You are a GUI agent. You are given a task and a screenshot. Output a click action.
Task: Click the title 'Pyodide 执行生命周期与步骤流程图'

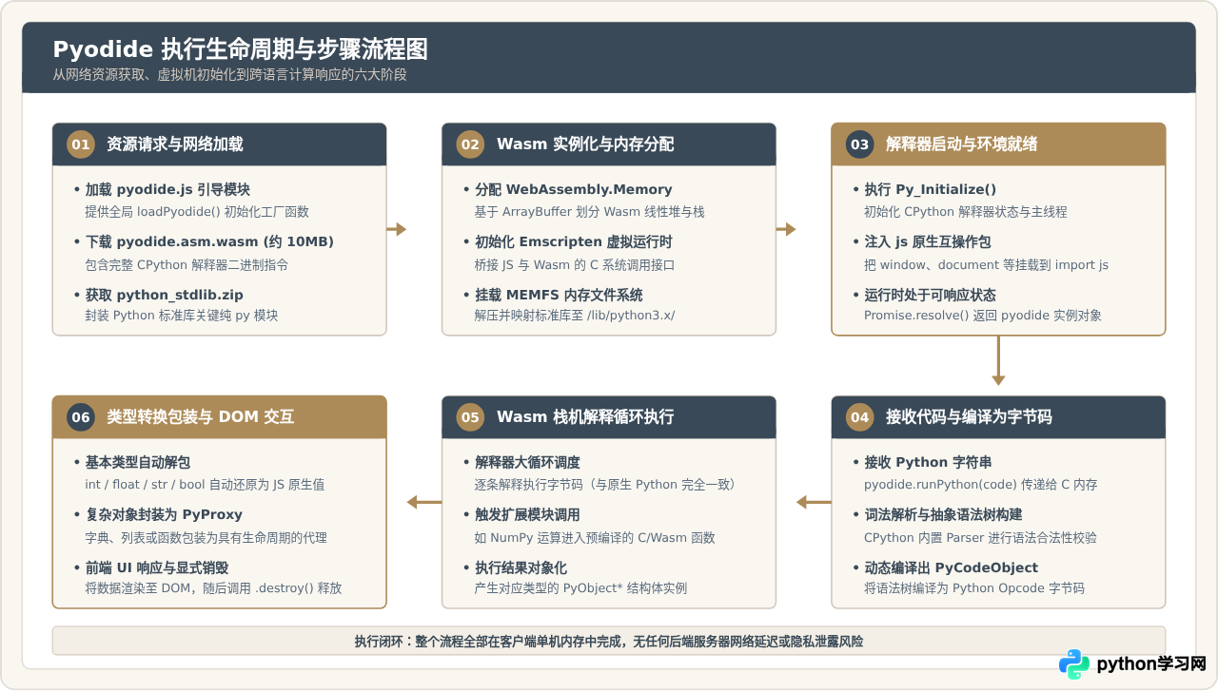pos(240,48)
